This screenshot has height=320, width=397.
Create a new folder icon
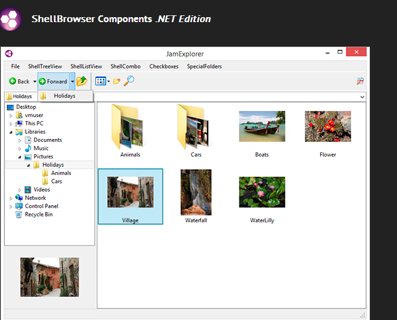click(x=116, y=81)
